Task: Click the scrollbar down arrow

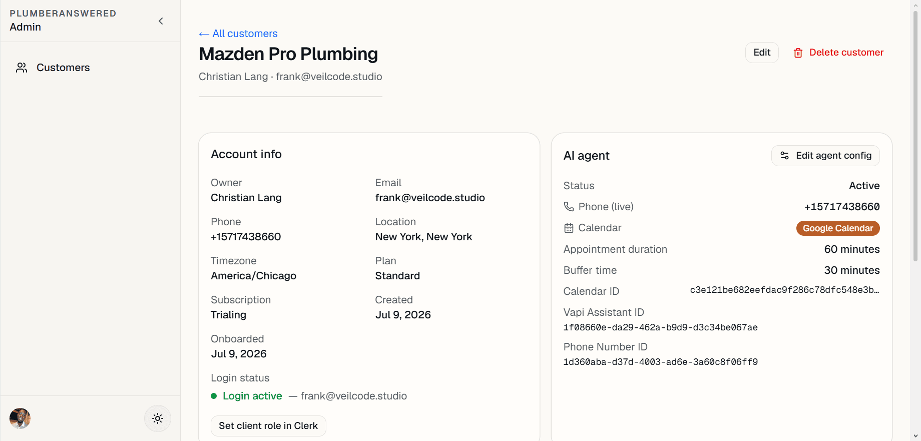Action: tap(915, 436)
